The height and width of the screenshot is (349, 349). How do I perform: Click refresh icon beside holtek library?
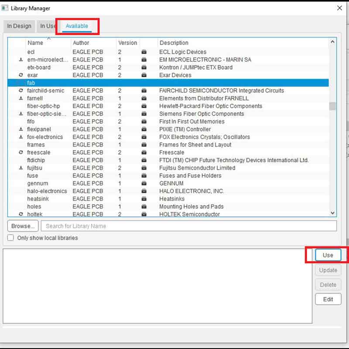tap(21, 214)
